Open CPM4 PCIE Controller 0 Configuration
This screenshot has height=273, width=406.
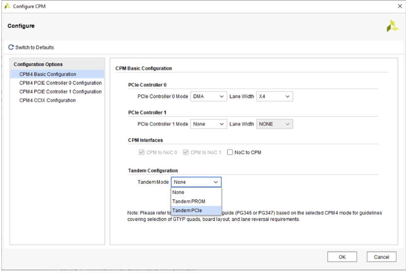click(x=60, y=83)
